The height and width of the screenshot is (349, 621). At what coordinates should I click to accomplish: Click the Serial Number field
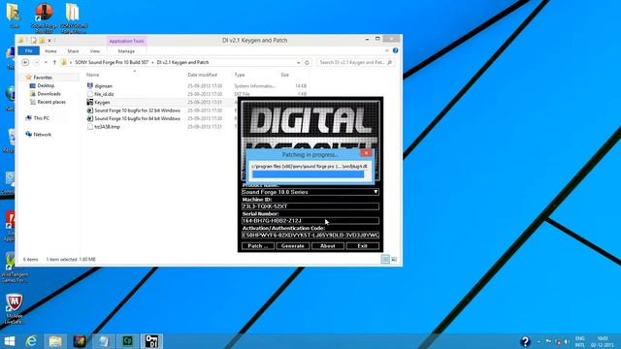[x=310, y=221]
